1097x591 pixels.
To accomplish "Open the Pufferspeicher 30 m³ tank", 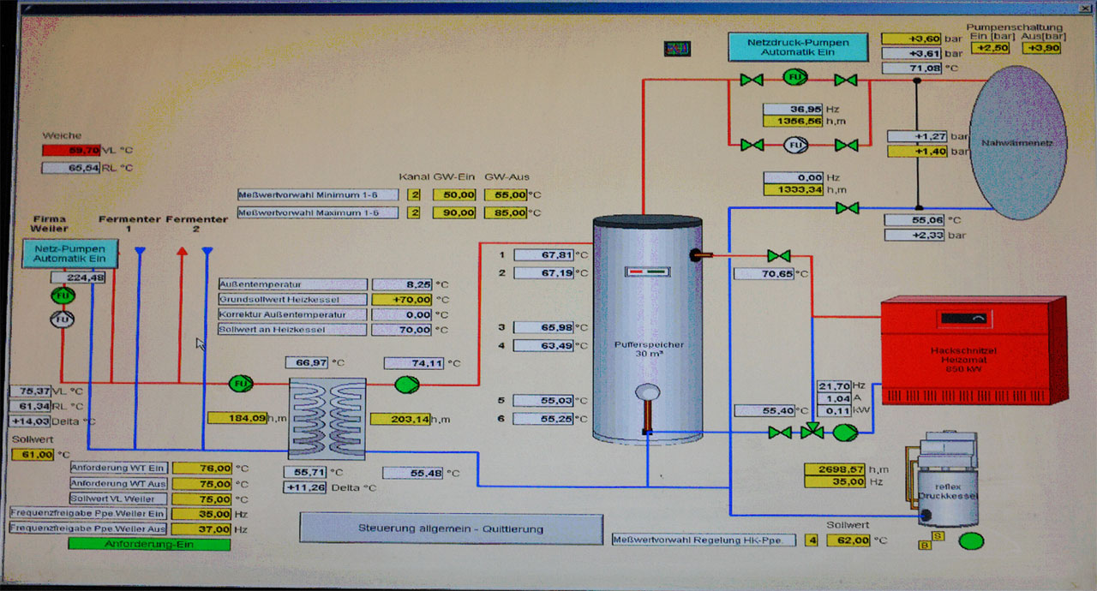I will 647,330.
